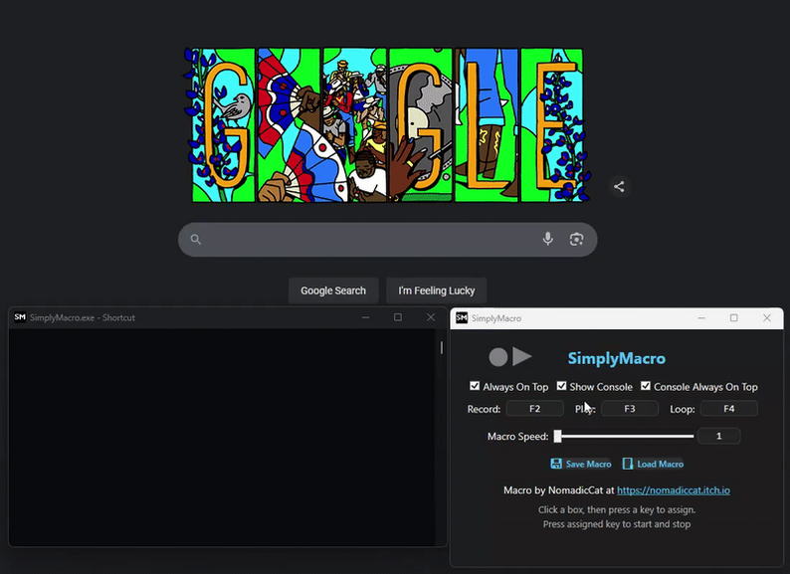Click the SM logo in SimplyMacro title bar
The width and height of the screenshot is (790, 574).
click(x=462, y=317)
